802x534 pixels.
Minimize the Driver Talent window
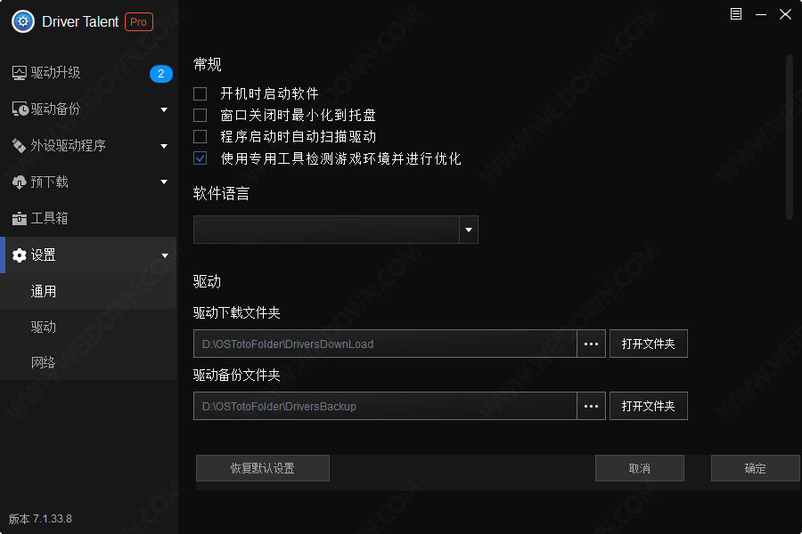click(x=761, y=14)
